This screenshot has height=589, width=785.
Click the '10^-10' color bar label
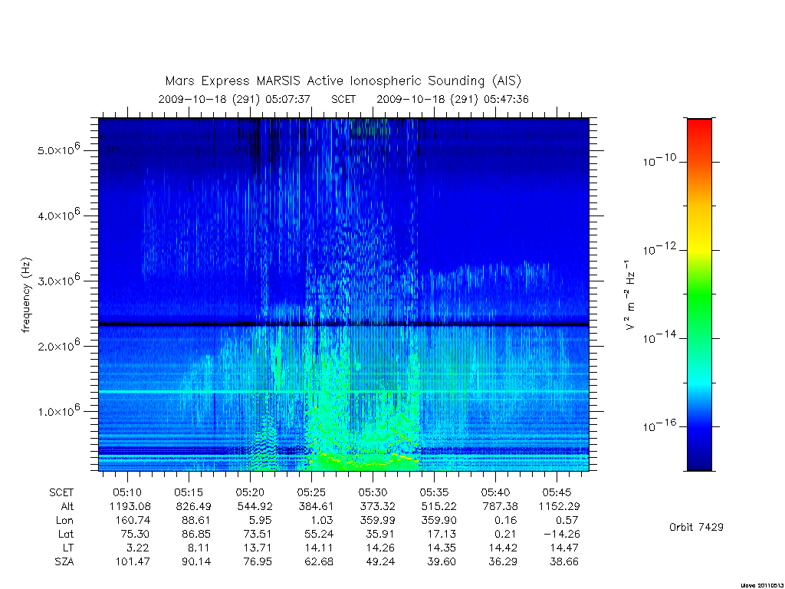tap(659, 160)
